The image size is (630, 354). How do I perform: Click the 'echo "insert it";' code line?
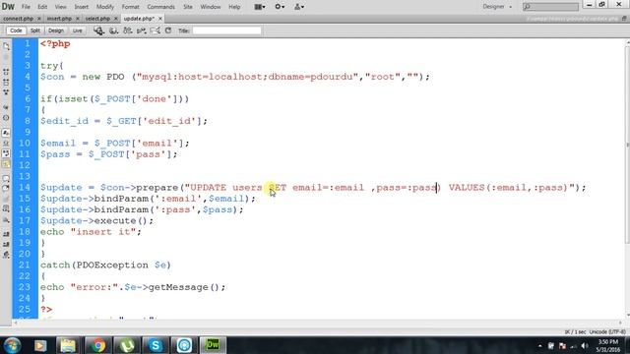pos(91,232)
